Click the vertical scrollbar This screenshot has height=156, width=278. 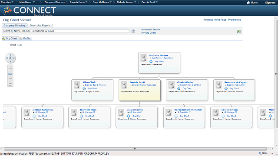(x=276, y=74)
